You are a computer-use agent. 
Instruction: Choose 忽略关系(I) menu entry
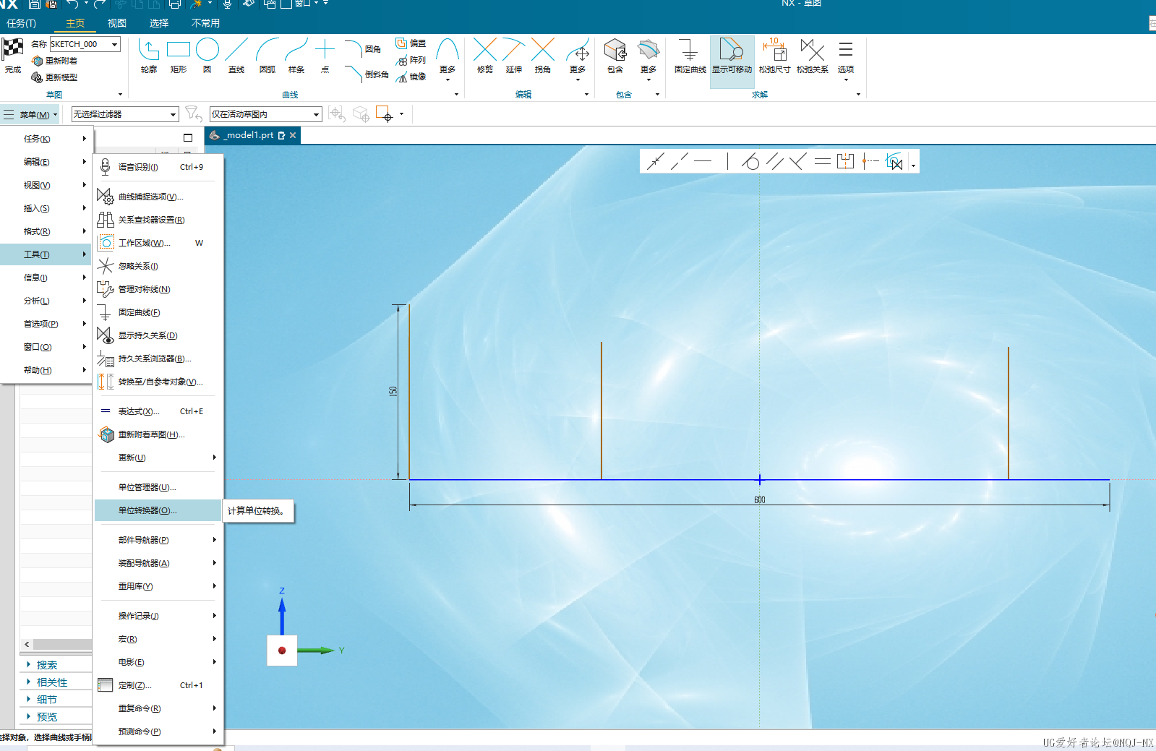[x=158, y=266]
